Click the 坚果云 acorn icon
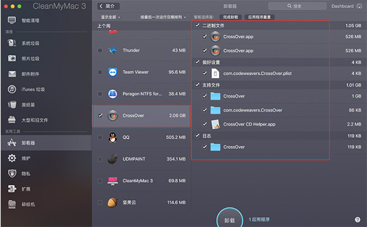The image size is (367, 227). point(113,203)
